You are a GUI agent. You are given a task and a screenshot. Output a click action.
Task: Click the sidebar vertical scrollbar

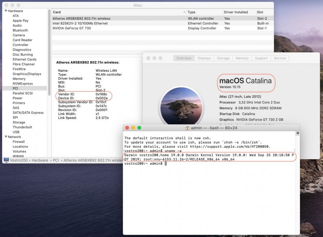[x=49, y=48]
